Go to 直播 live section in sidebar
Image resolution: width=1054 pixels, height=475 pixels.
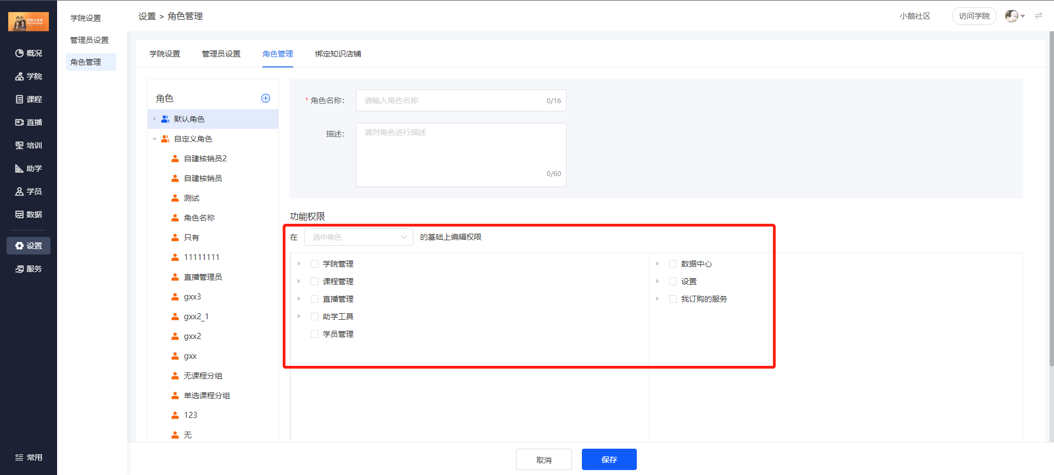(29, 122)
